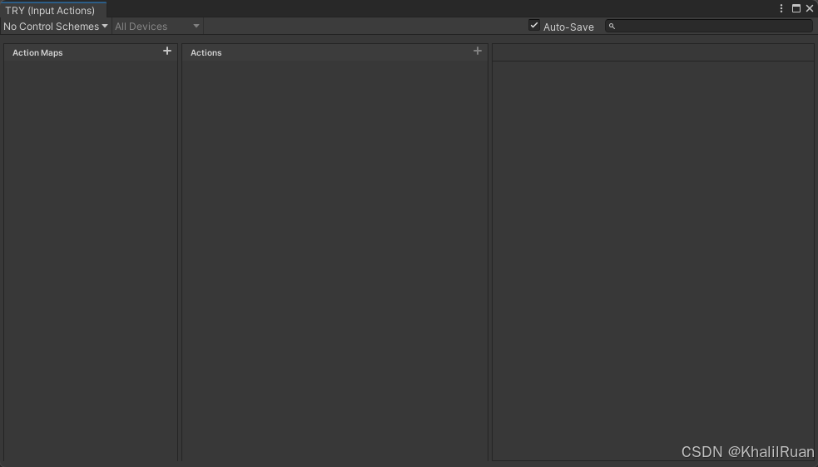Click the Auto-Save label text
This screenshot has height=467, width=818.
click(x=568, y=27)
